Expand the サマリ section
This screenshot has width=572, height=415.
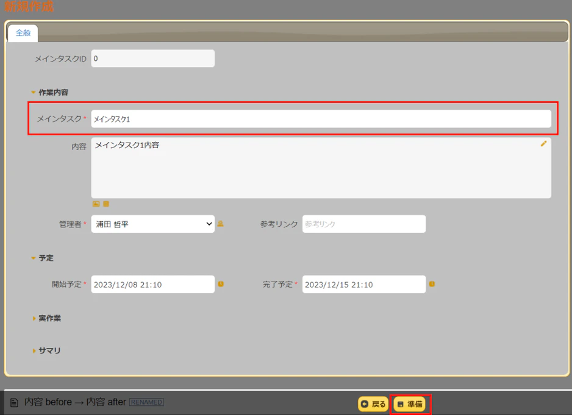click(46, 350)
